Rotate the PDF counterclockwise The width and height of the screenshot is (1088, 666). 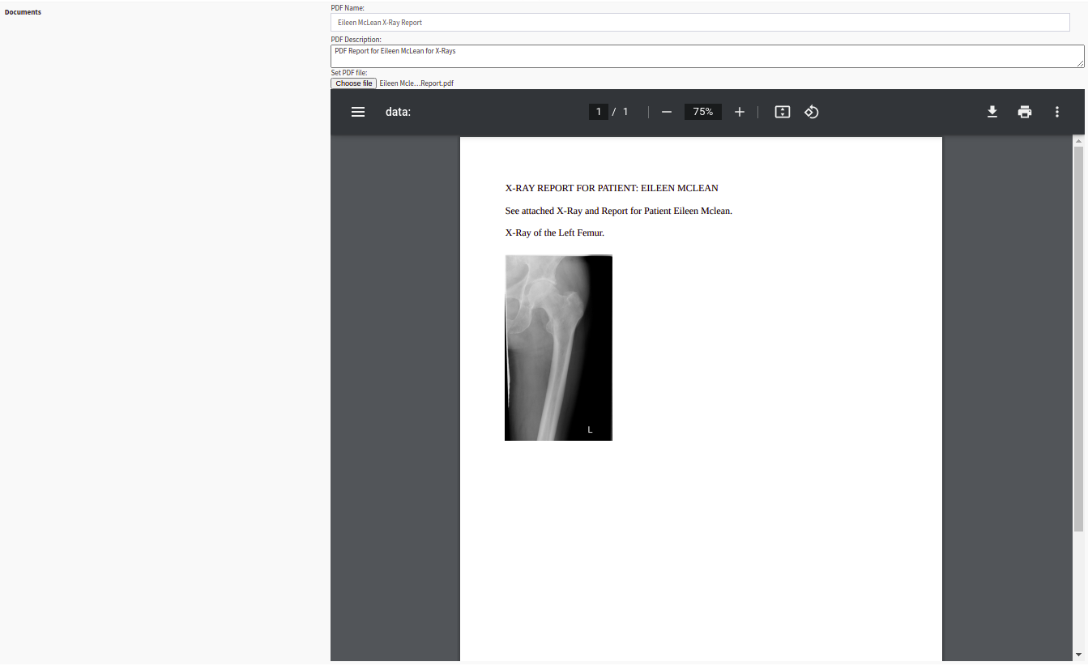coord(811,112)
